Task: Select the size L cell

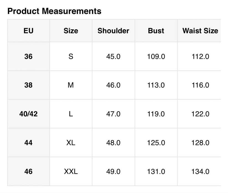Action: (71, 114)
